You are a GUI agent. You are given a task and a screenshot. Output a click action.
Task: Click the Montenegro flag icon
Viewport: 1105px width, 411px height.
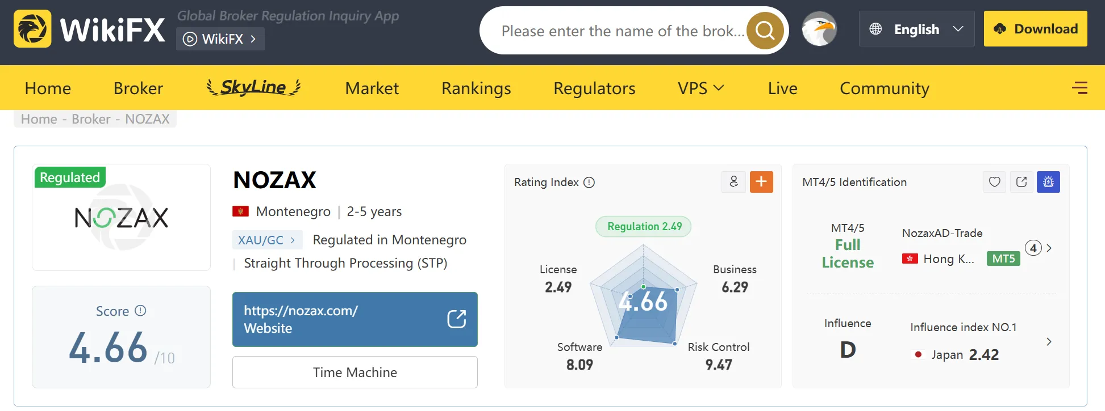click(x=240, y=211)
